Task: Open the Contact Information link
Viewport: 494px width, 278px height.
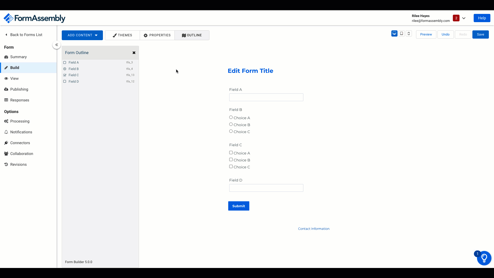Action: [313, 229]
